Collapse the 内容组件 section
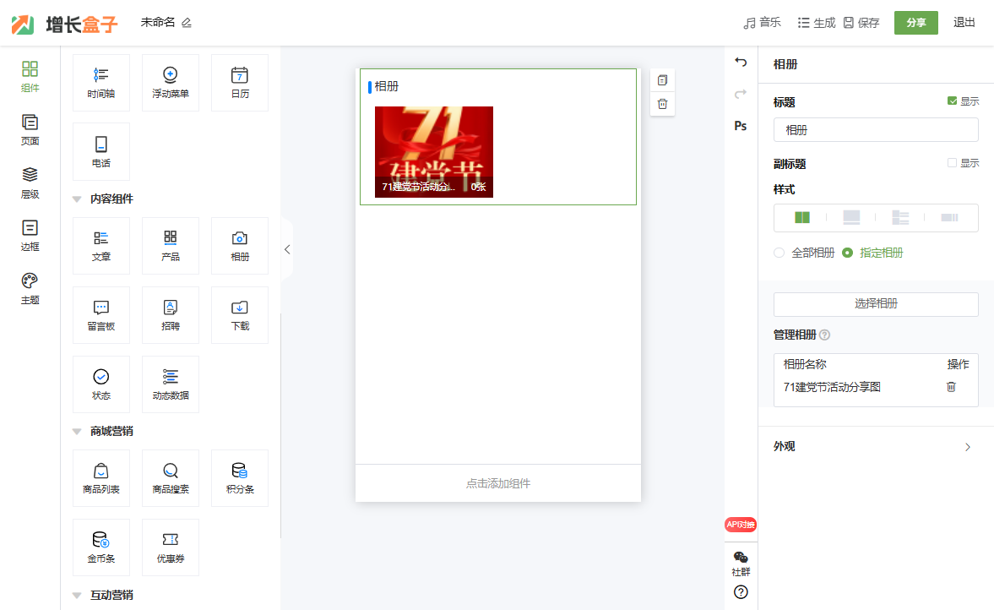The image size is (994, 610). tap(77, 199)
